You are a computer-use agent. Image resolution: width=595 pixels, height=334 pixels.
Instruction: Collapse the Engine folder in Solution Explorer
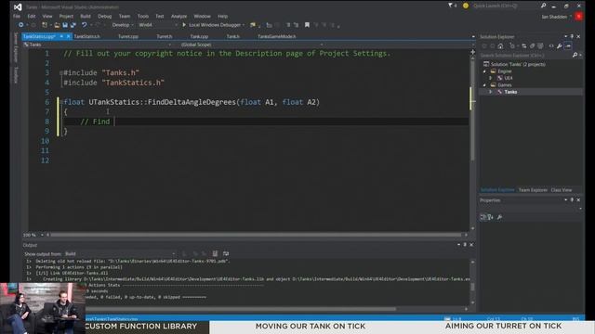484,71
